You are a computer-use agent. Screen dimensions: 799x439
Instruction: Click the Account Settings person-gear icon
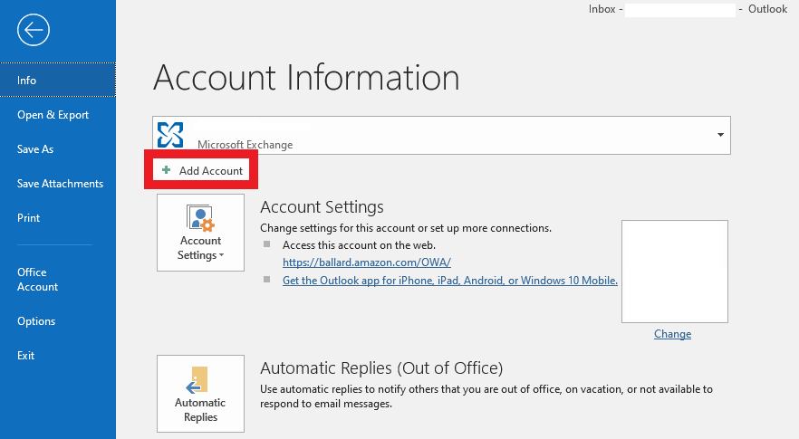point(200,218)
